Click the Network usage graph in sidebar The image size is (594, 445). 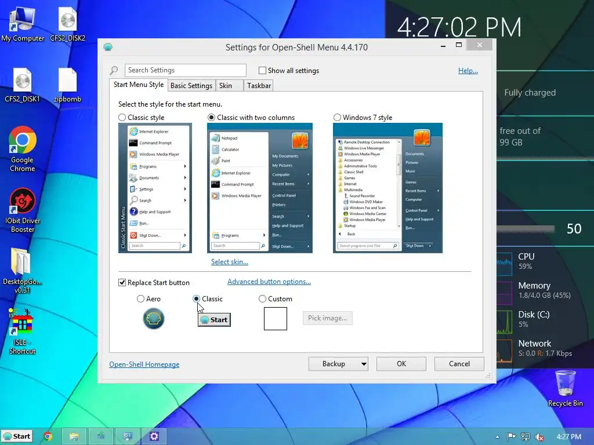(x=504, y=351)
